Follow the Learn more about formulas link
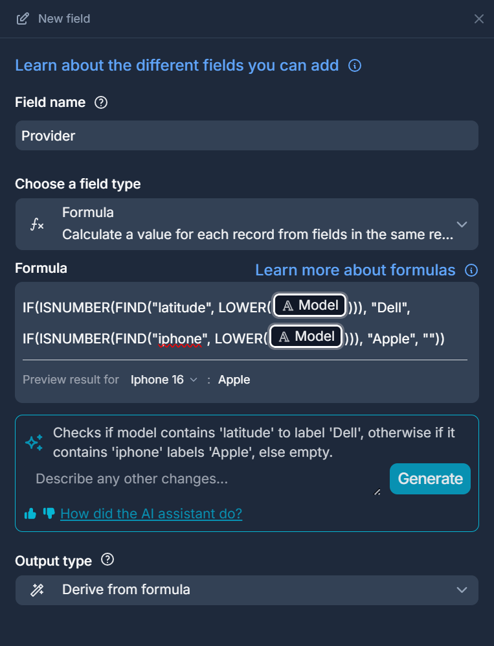494x646 pixels. pos(355,270)
